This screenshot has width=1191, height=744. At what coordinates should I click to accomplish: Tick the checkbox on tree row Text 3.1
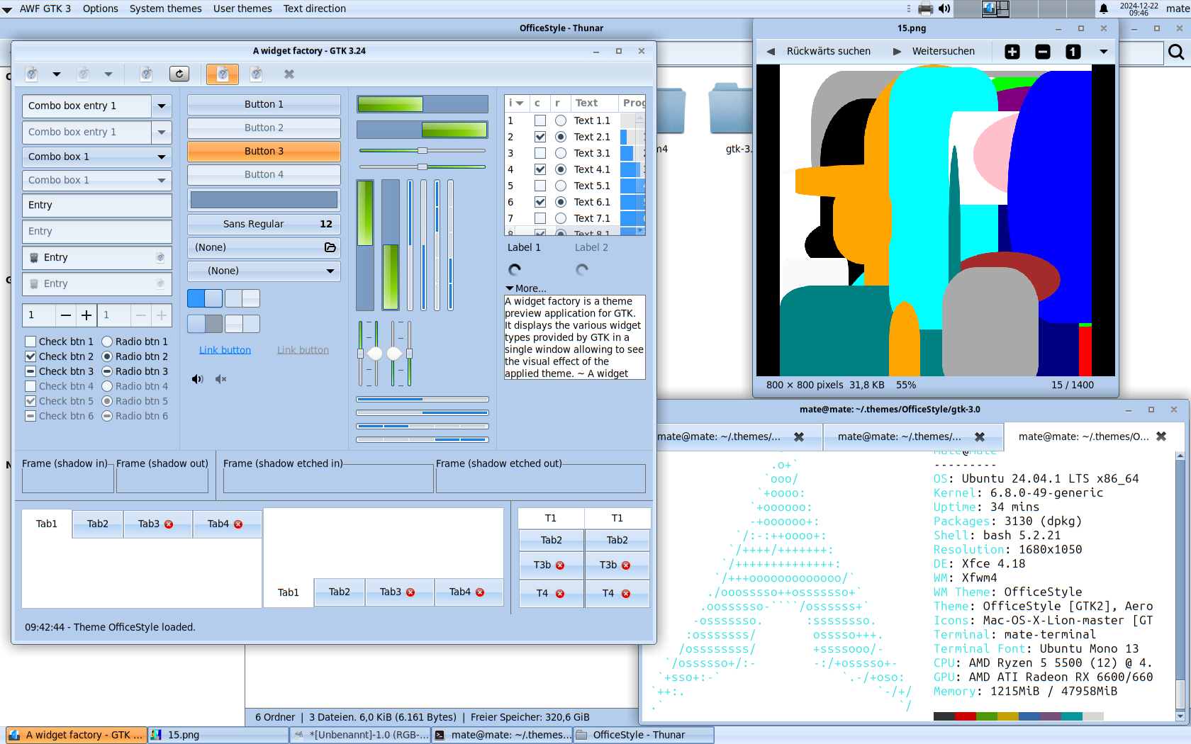pyautogui.click(x=539, y=153)
